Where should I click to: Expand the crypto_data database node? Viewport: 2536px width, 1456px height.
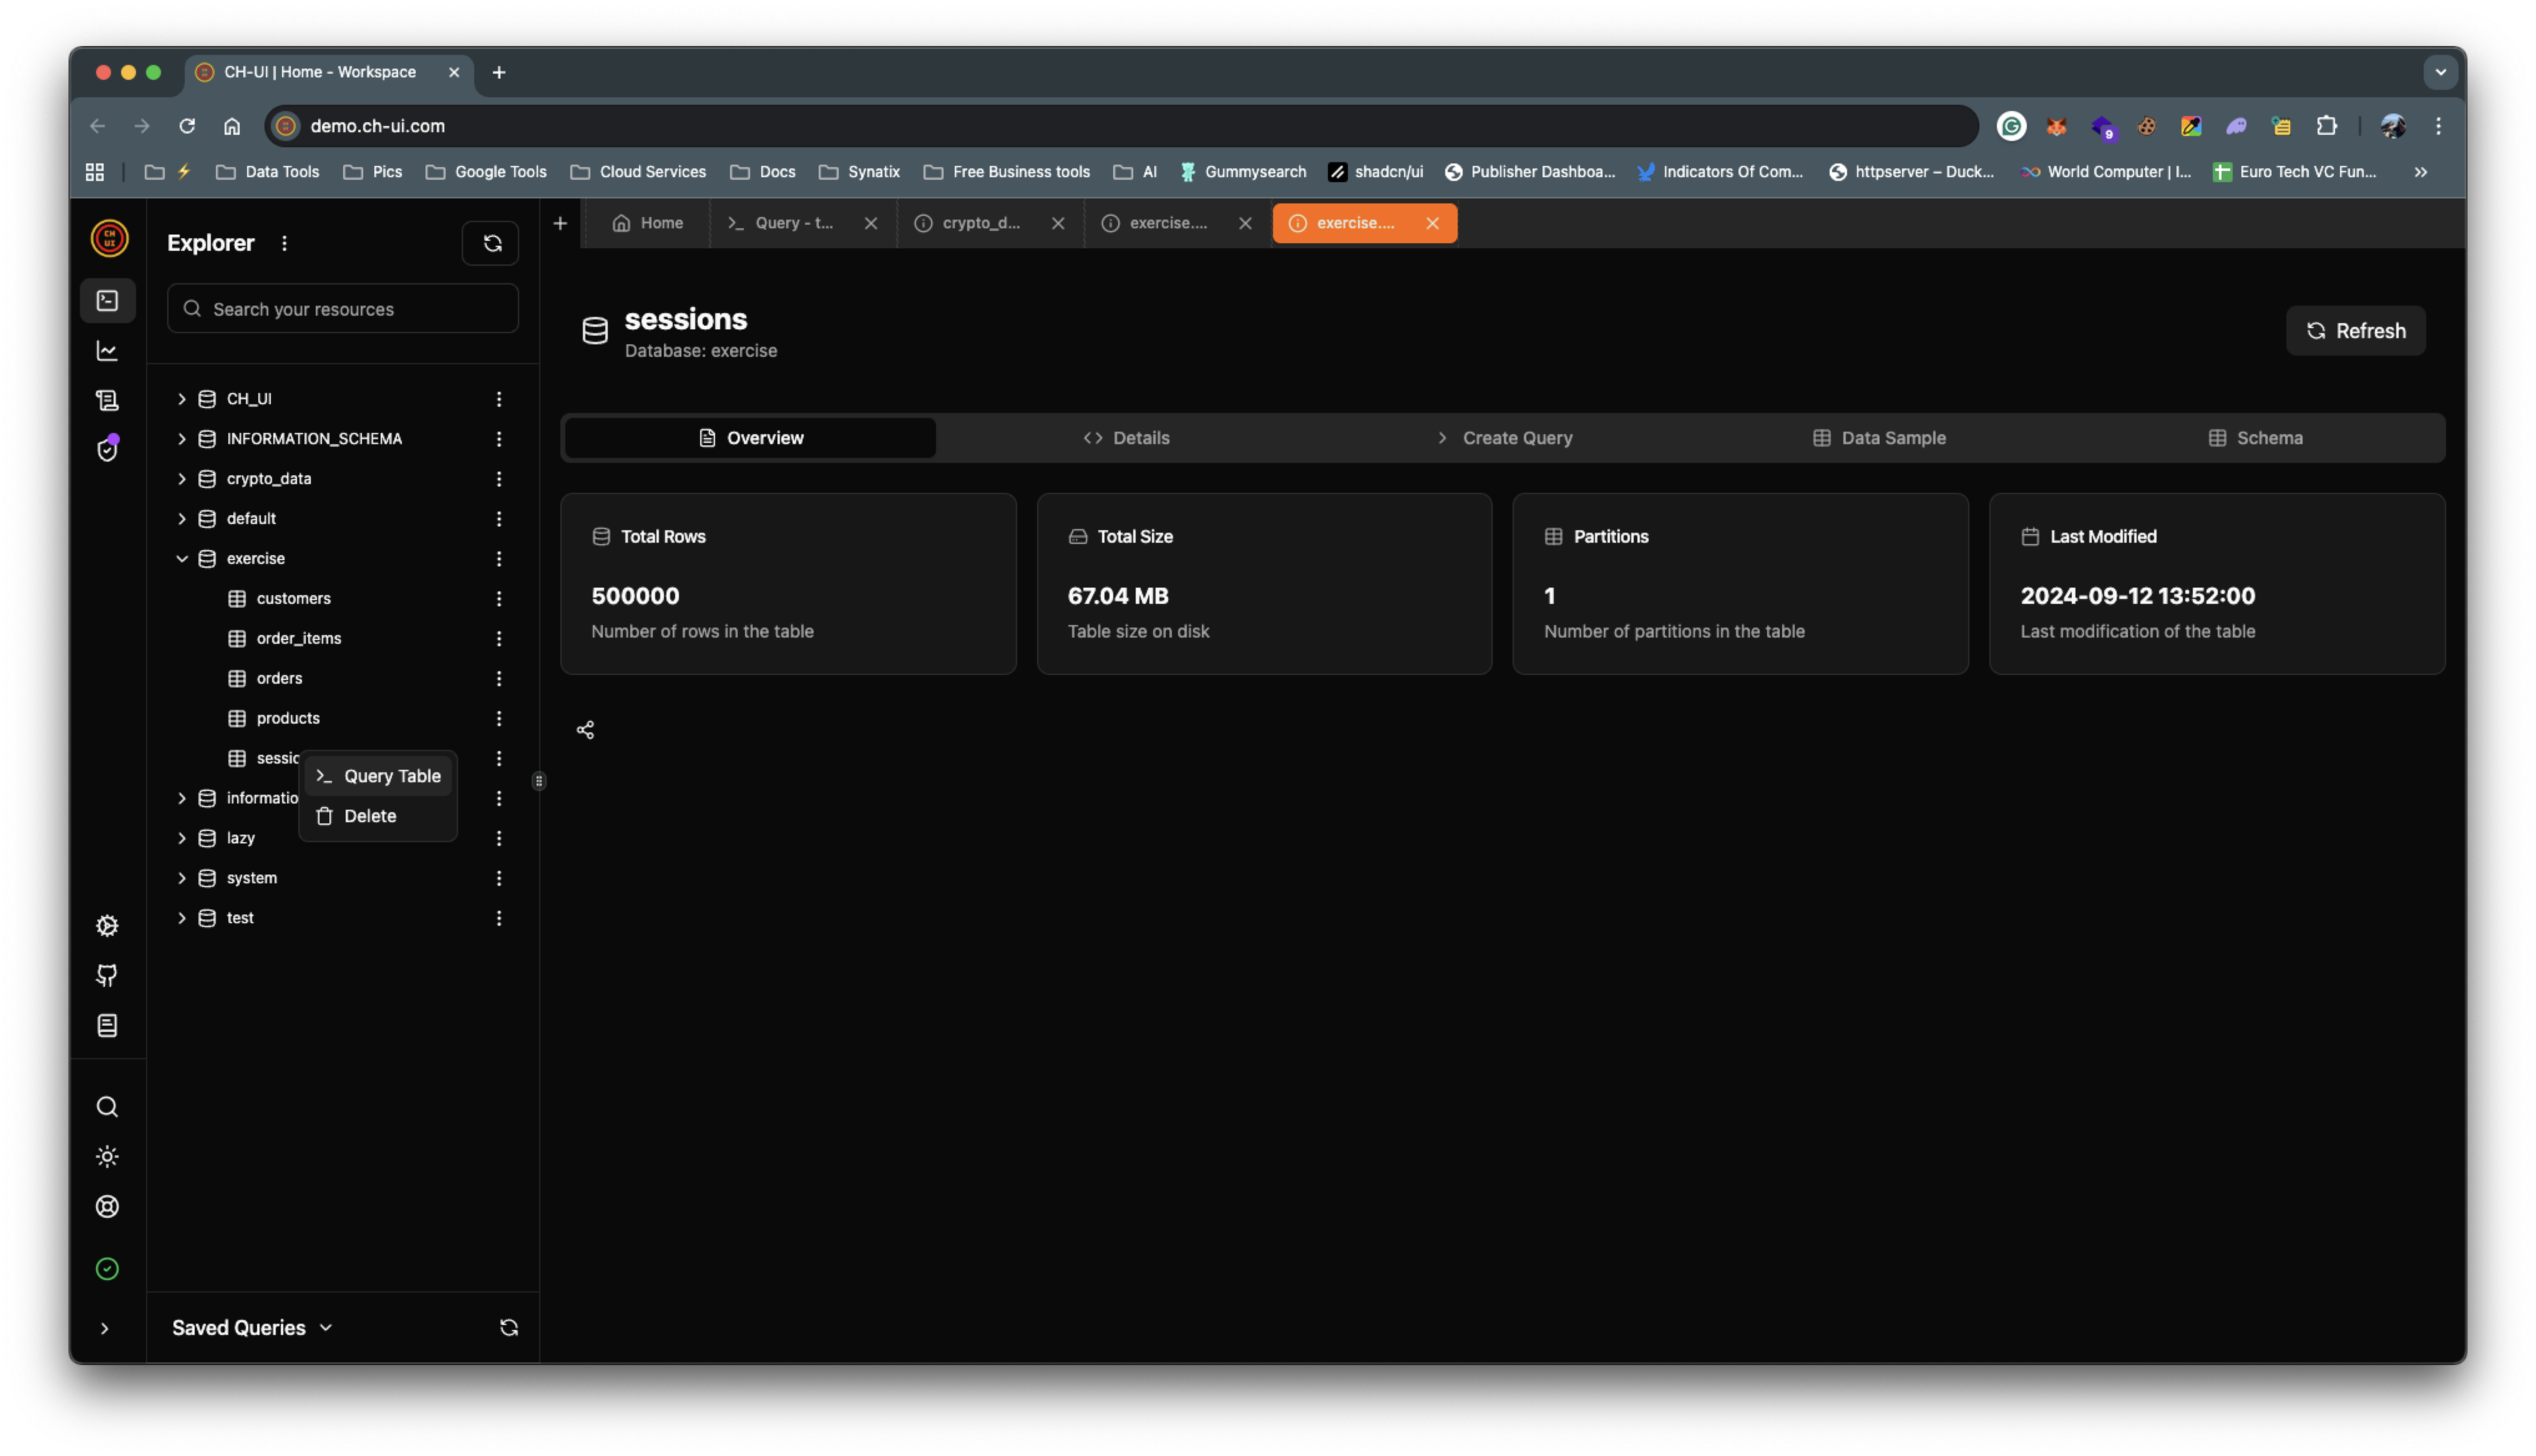point(182,479)
